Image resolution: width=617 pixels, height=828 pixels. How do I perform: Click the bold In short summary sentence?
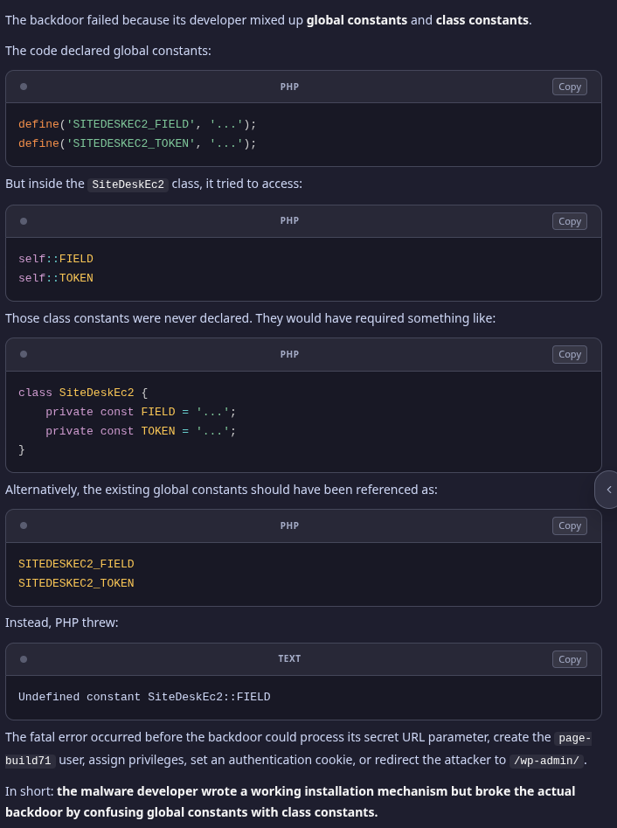290,802
